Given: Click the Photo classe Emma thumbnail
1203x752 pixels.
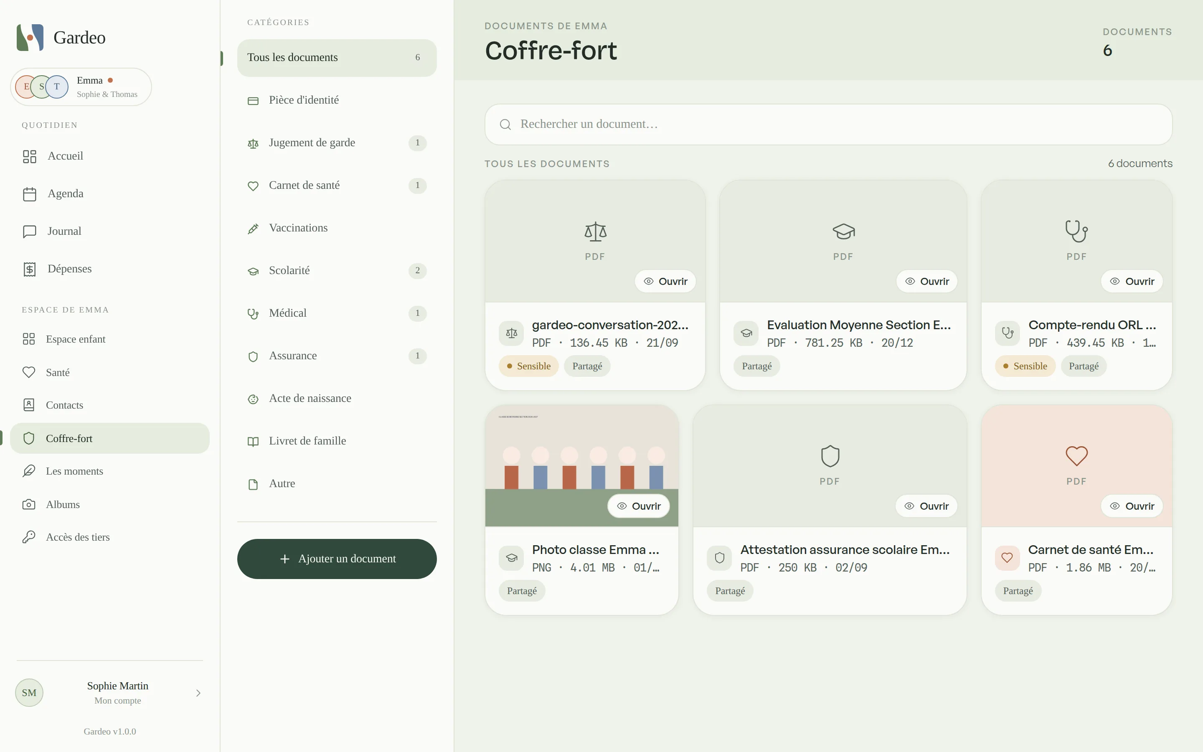Looking at the screenshot, I should [581, 465].
